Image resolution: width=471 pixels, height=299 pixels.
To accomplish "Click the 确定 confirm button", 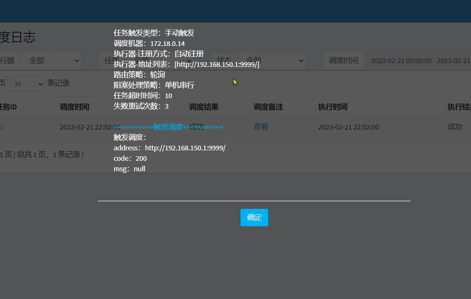I will click(x=254, y=217).
